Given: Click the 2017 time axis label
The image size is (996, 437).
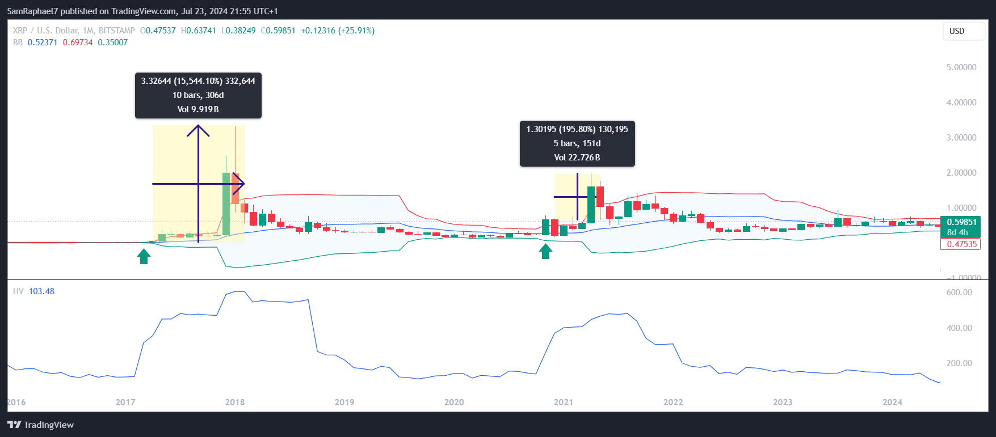Looking at the screenshot, I should click(125, 402).
